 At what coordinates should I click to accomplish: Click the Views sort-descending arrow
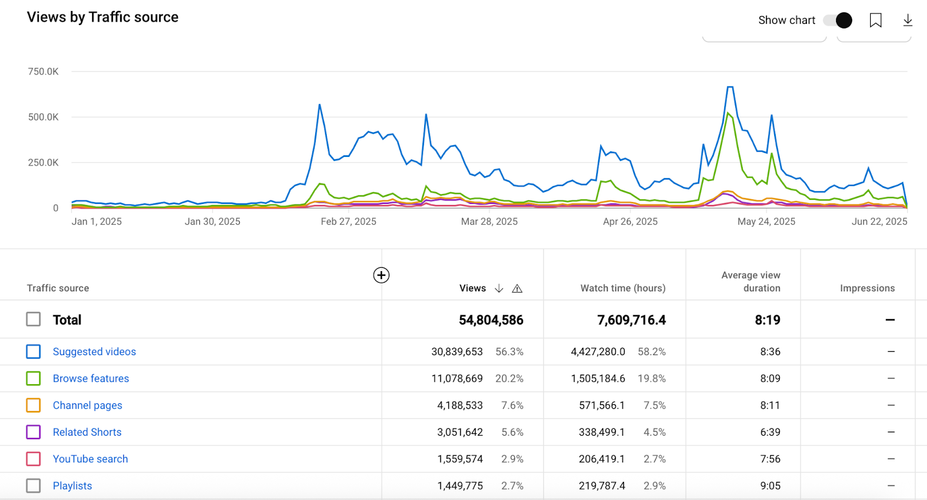(499, 289)
